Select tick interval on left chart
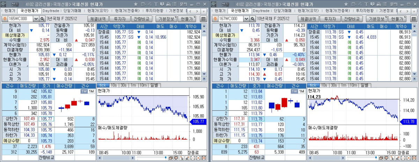 pyautogui.click(x=104, y=85)
